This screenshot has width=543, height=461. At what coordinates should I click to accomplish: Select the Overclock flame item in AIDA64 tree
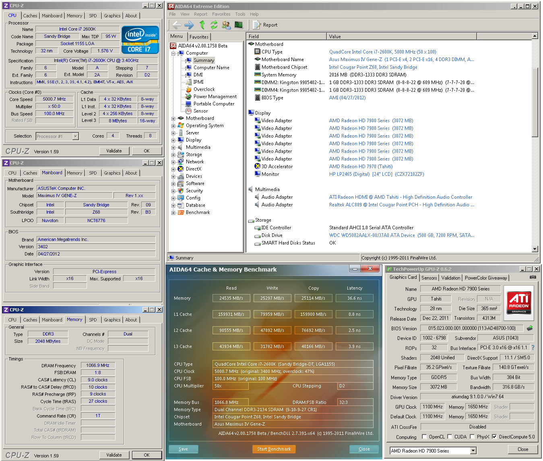200,89
